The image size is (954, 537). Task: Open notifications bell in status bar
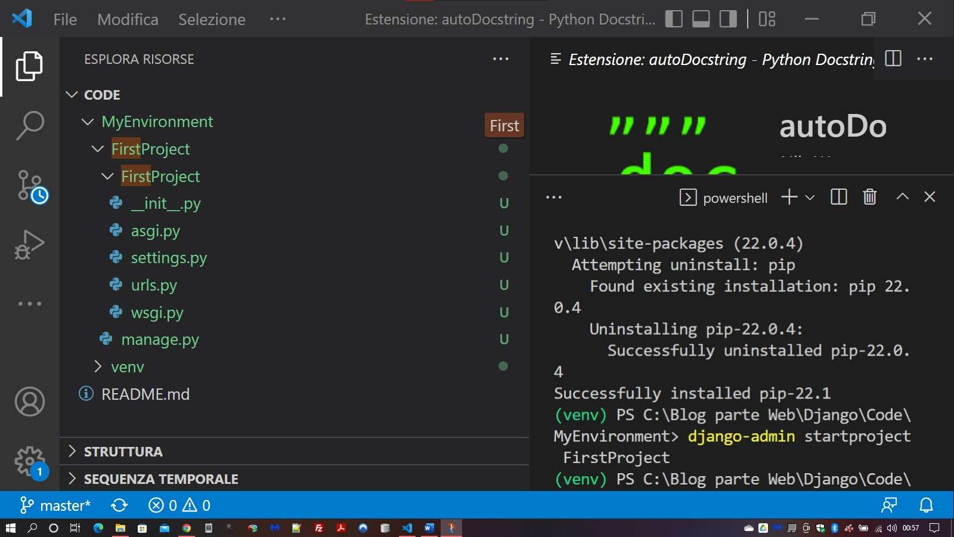[926, 505]
